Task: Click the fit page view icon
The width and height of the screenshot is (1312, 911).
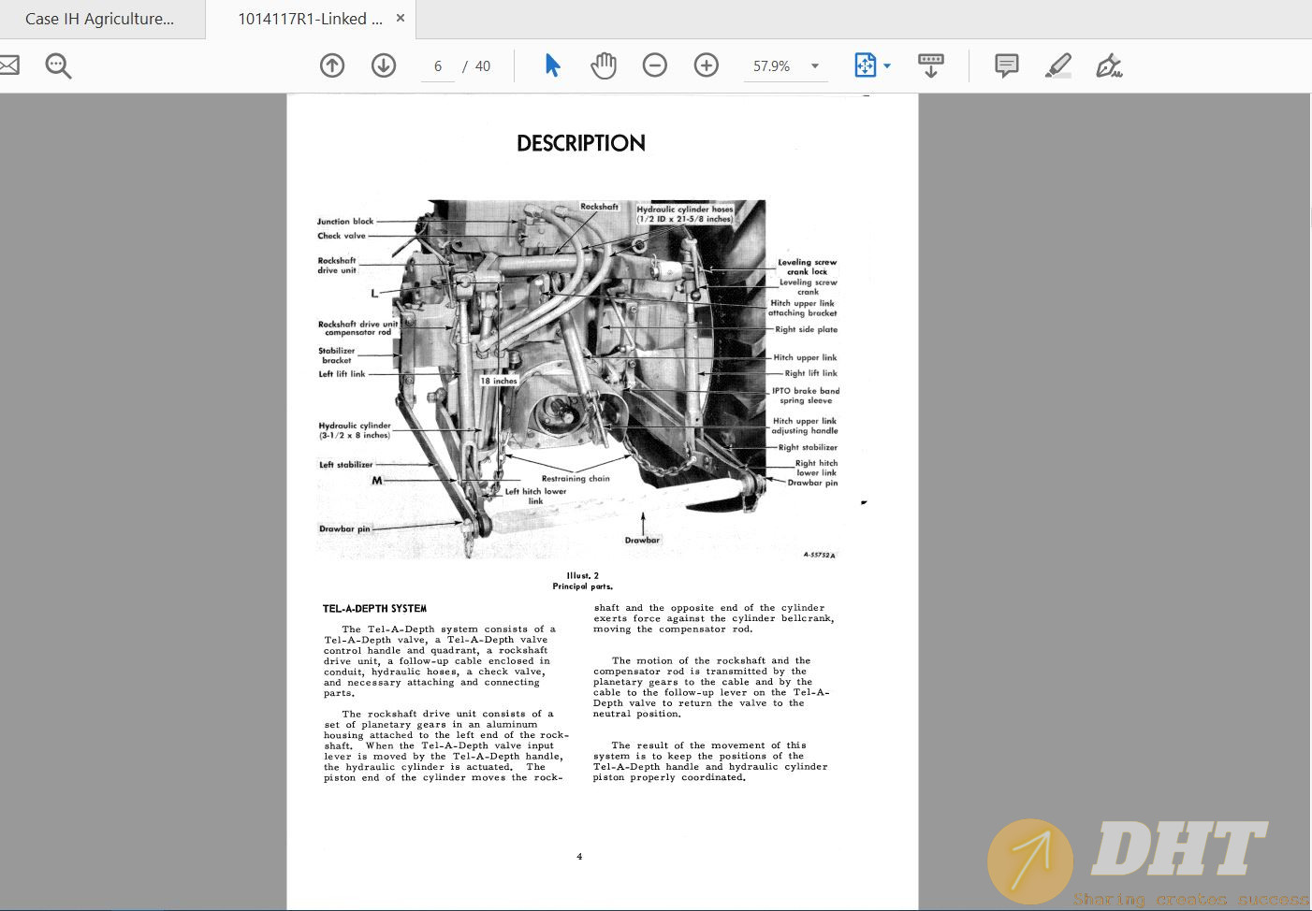Action: (865, 65)
